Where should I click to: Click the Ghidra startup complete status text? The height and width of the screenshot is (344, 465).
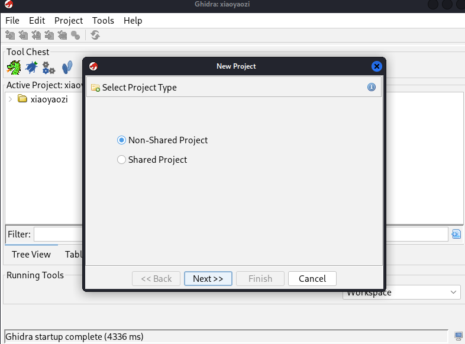click(x=75, y=336)
